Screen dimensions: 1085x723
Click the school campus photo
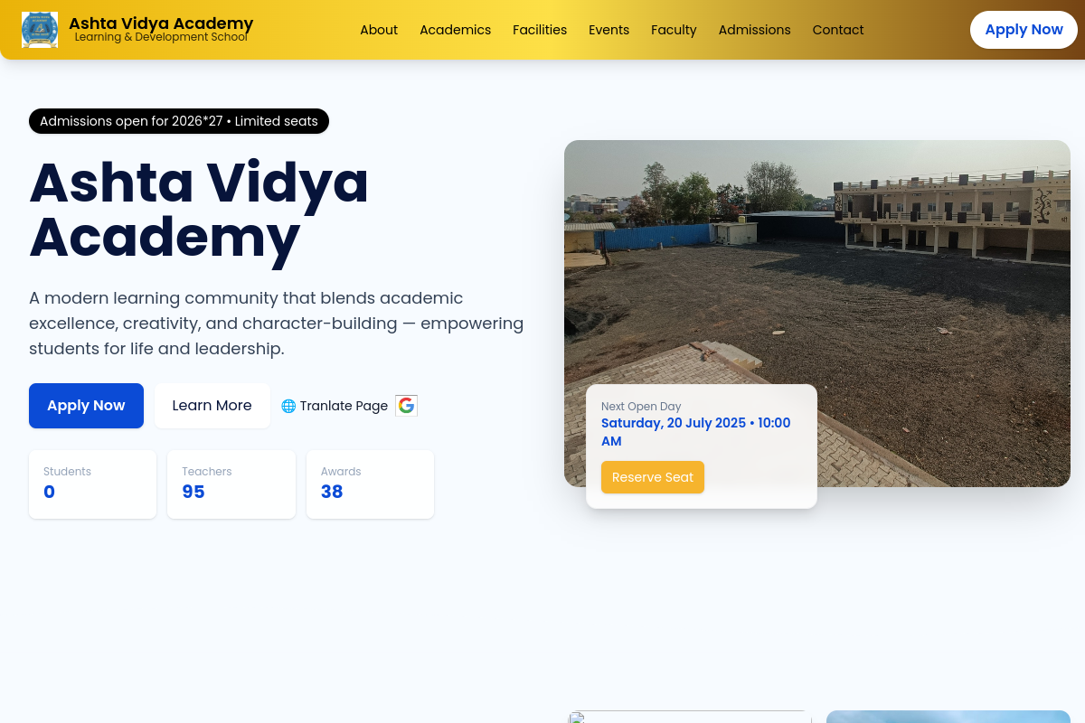[x=817, y=314]
